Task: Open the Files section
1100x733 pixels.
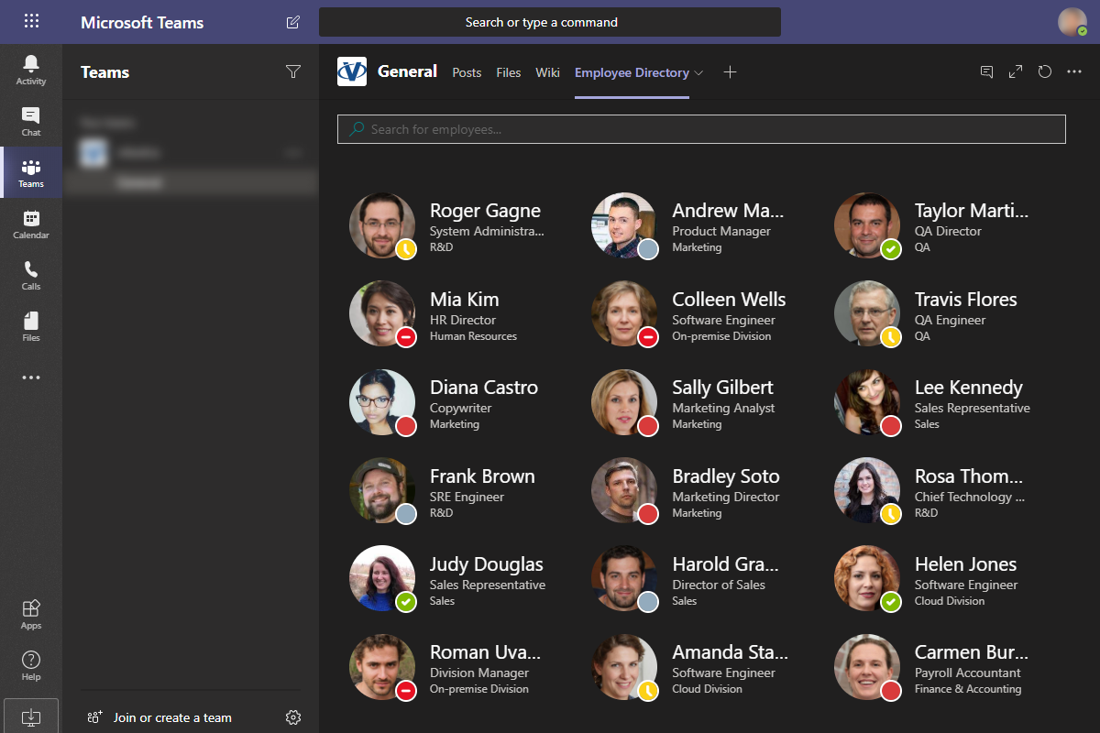Action: click(x=31, y=325)
